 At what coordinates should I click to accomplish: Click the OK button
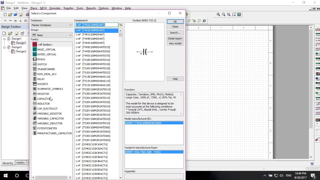pyautogui.click(x=175, y=21)
